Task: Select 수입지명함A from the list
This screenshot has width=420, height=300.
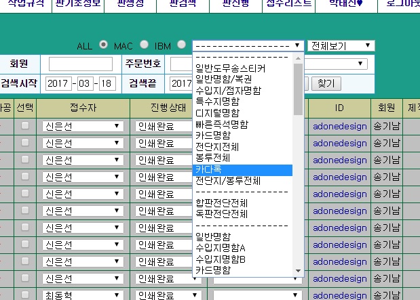Action: point(242,248)
